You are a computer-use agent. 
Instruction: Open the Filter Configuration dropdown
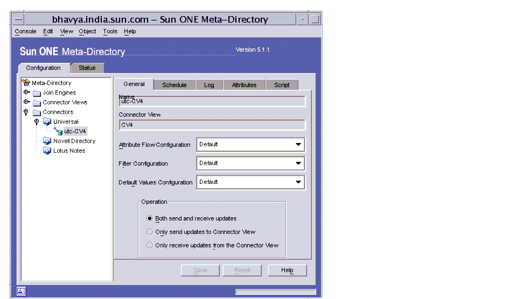point(250,163)
